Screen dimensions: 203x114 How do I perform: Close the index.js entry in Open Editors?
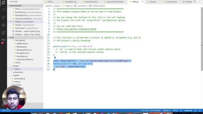[x=11, y=22]
